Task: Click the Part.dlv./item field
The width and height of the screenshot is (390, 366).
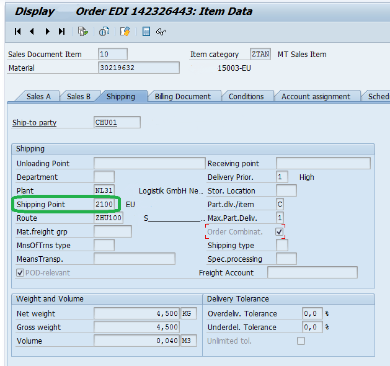Action: [x=280, y=204]
